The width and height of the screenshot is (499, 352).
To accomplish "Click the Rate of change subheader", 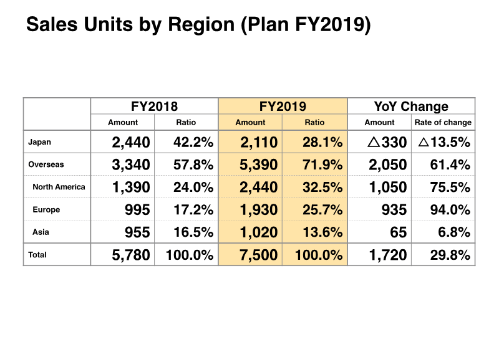I will tap(443, 123).
